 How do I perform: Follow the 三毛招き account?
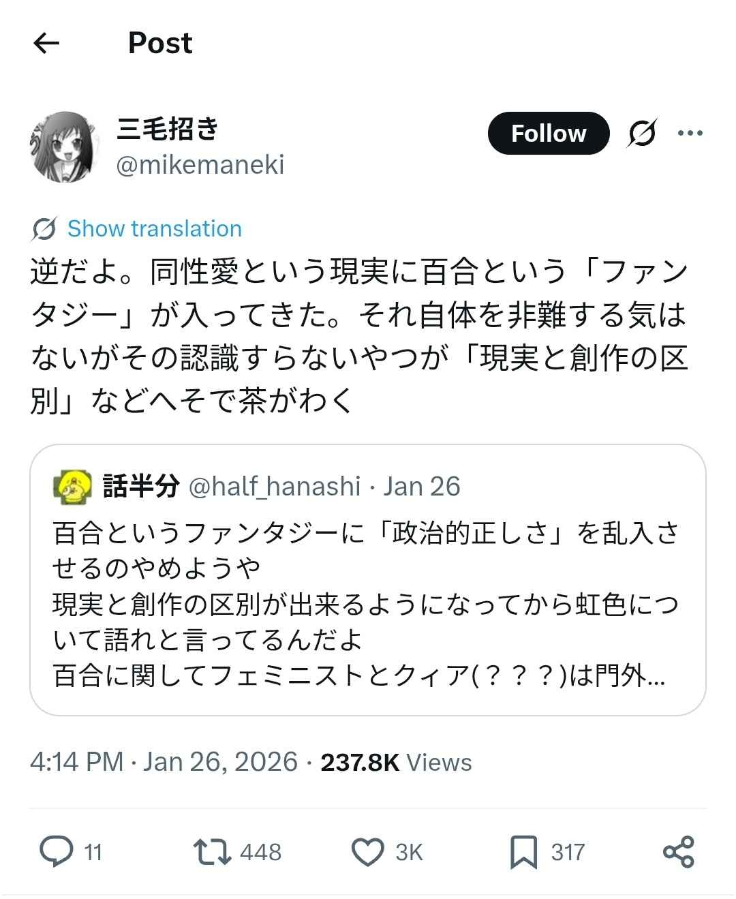click(x=548, y=133)
